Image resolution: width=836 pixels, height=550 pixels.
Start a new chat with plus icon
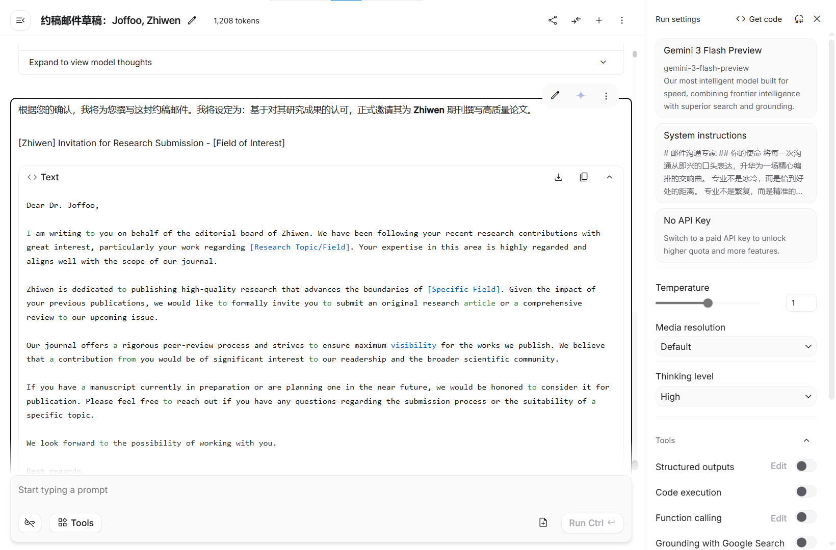click(599, 20)
